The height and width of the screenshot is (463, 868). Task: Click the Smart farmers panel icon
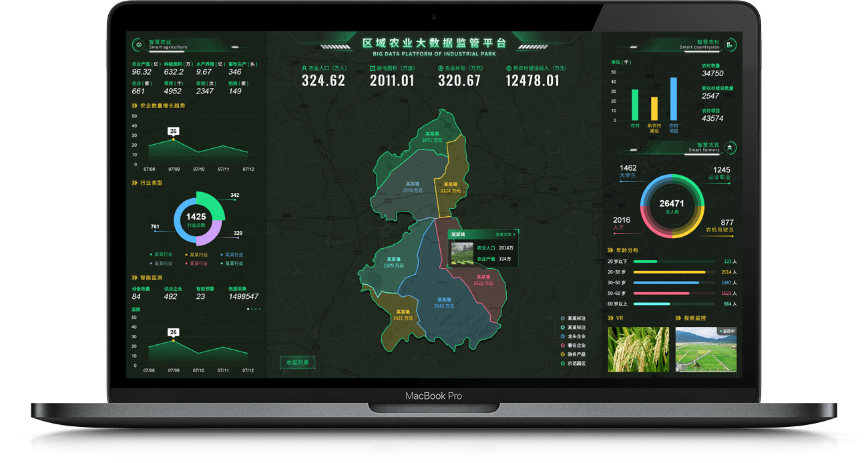click(730, 147)
